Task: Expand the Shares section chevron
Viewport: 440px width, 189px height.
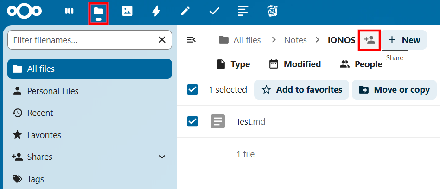Action: (x=162, y=157)
